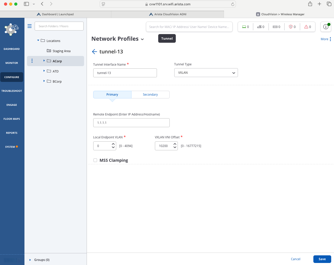The height and width of the screenshot is (265, 334).
Task: Click the Save button
Action: point(322,259)
